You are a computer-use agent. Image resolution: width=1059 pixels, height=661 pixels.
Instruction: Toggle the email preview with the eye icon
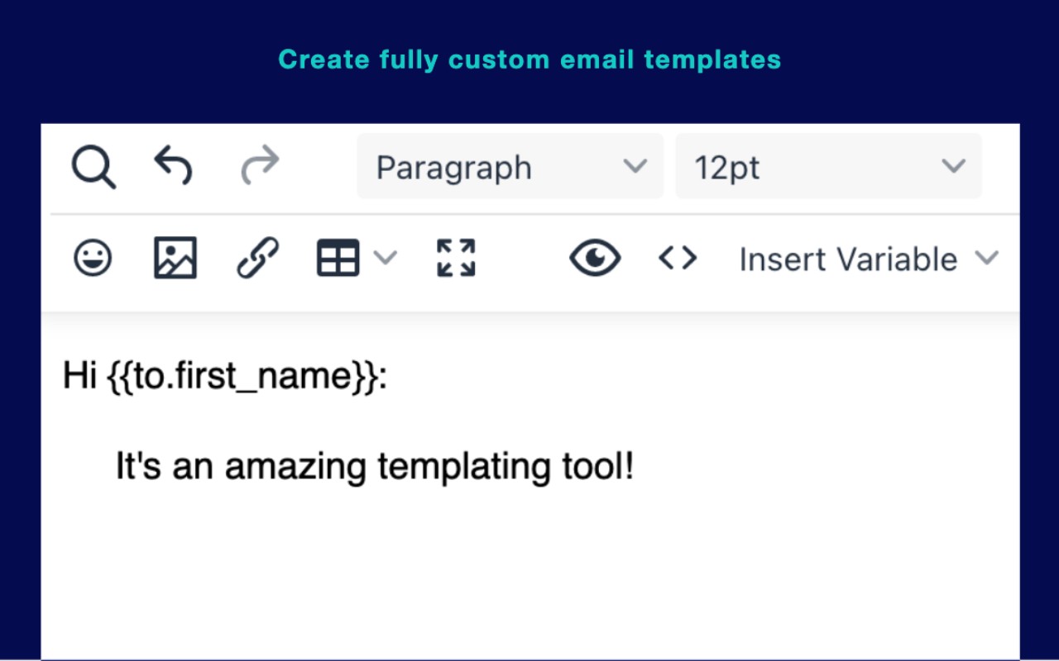click(x=595, y=258)
